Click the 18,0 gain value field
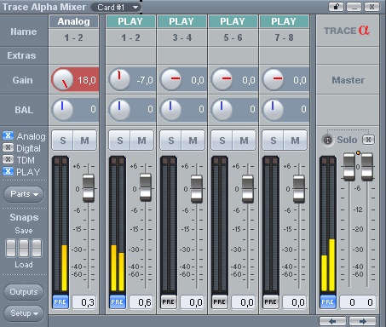The width and height of the screenshot is (386, 327). tap(86, 80)
